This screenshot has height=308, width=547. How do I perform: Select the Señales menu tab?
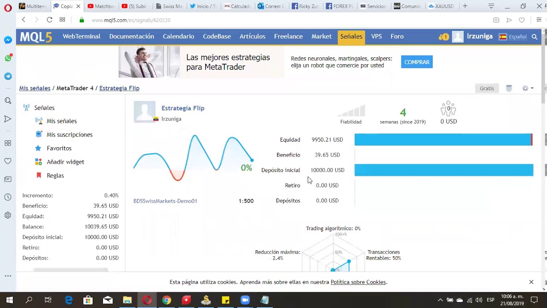pyautogui.click(x=351, y=37)
